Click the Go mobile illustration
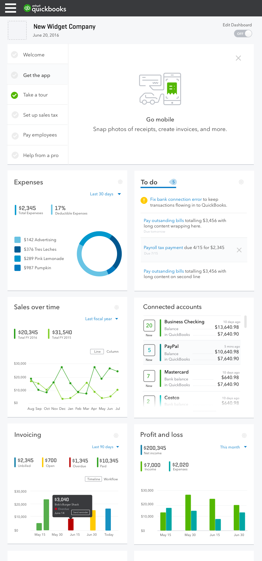This screenshot has height=561, width=262. 160,89
